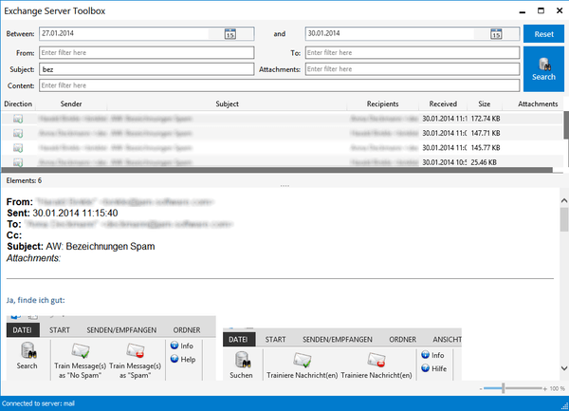Screen dimensions: 569x411
Task: Click START tab in left embedded image
Action: point(60,330)
